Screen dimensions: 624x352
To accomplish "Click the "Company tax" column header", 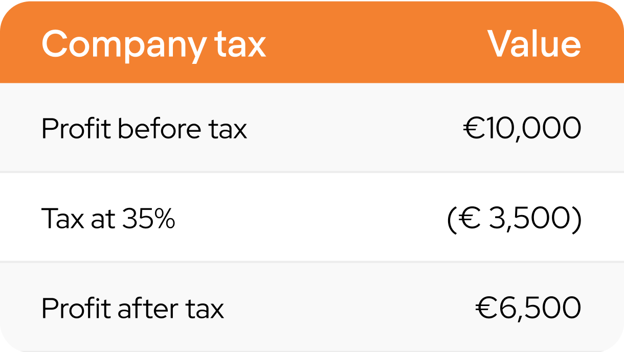I will tap(153, 44).
